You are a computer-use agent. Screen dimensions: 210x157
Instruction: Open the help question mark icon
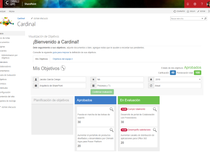click(202, 4)
